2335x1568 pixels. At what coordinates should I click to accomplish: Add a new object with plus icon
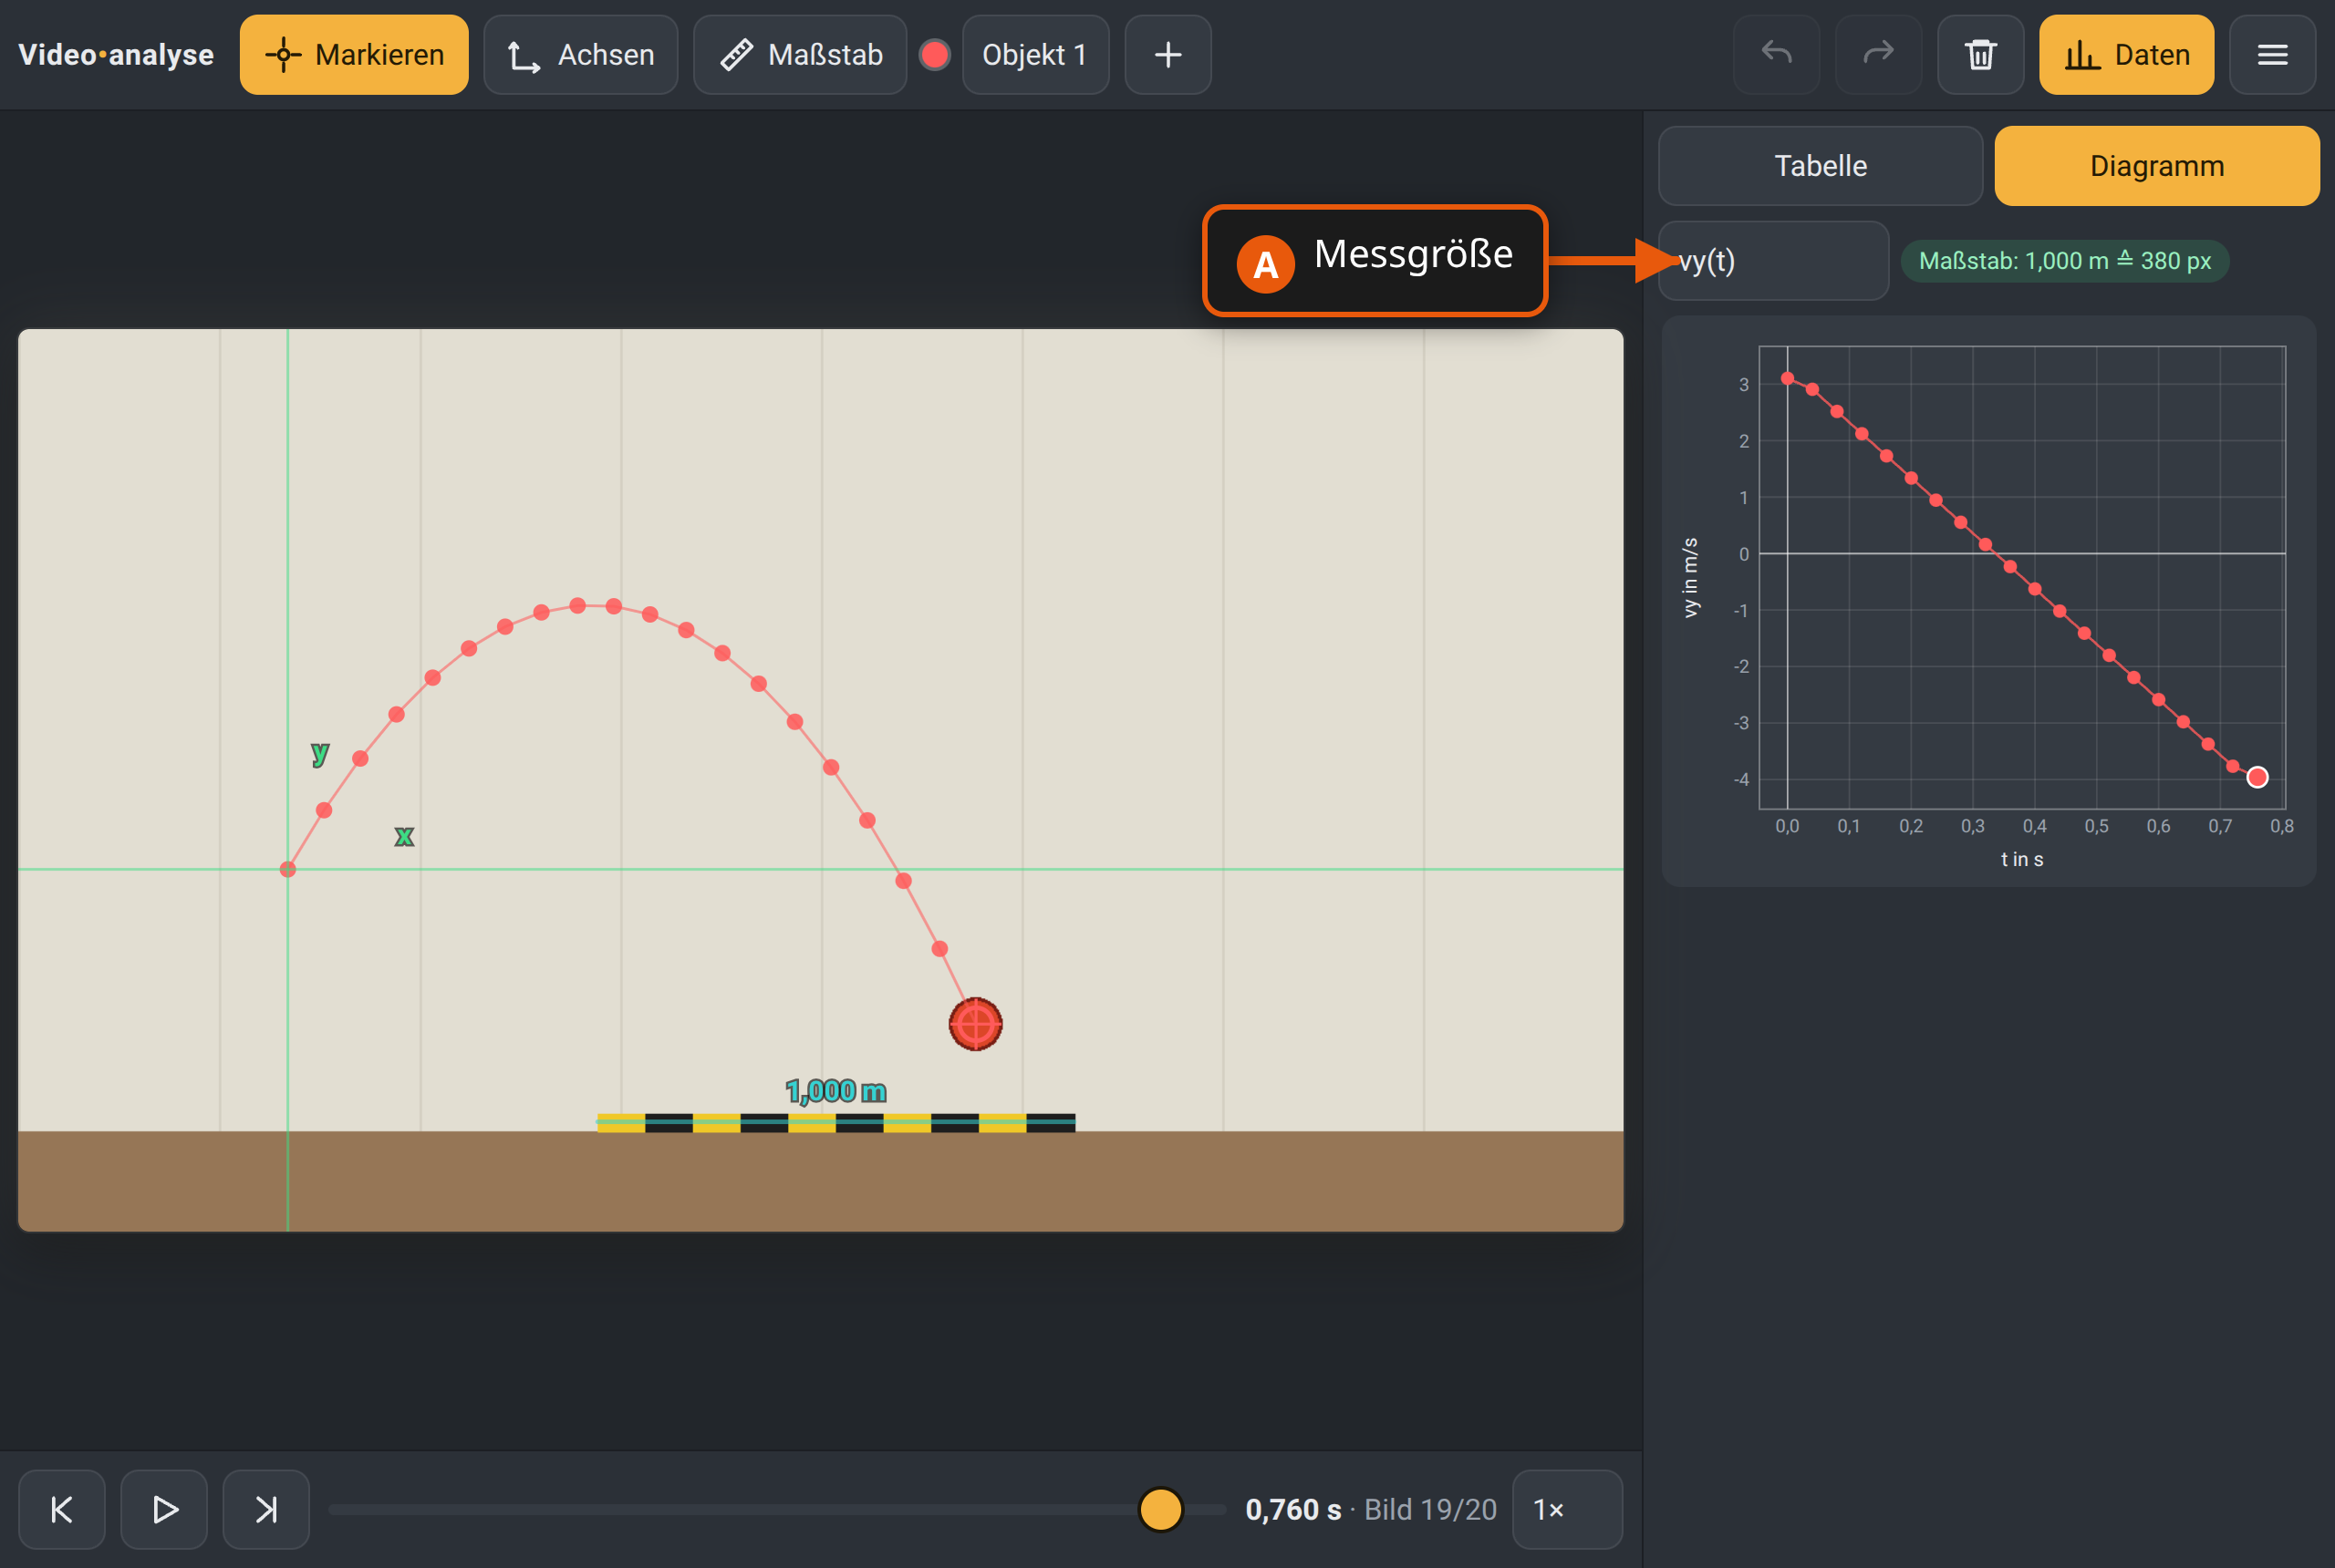pos(1167,55)
